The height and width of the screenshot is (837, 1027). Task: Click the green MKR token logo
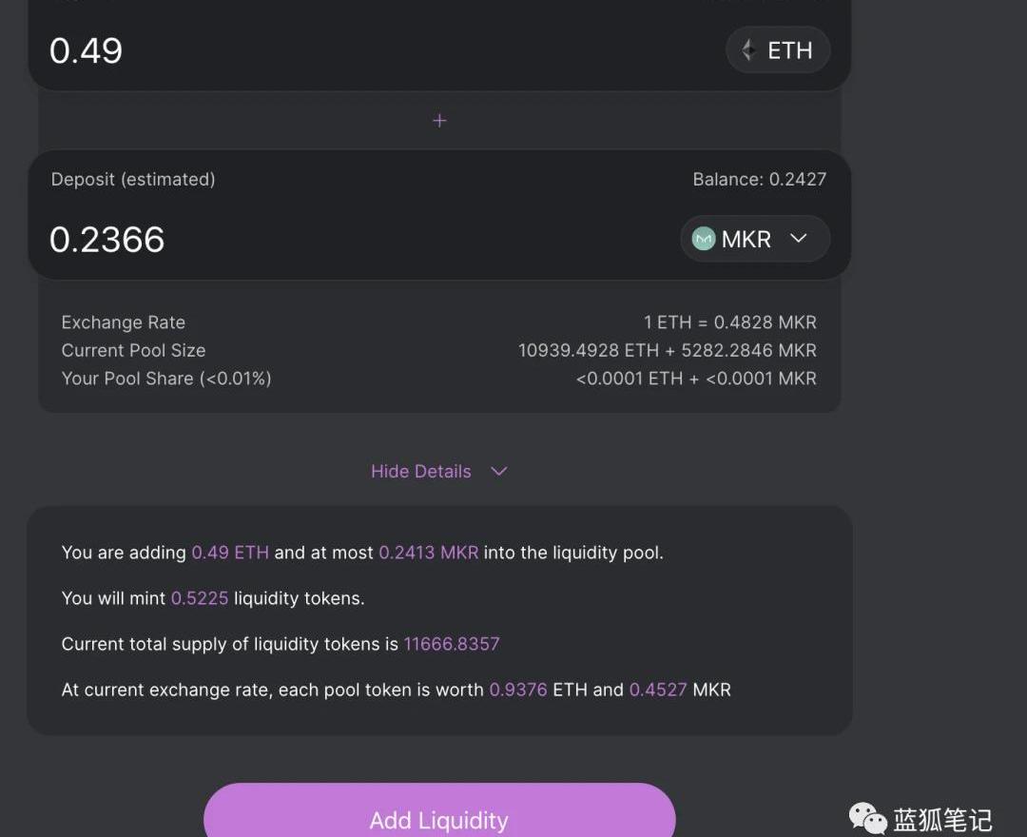[704, 239]
